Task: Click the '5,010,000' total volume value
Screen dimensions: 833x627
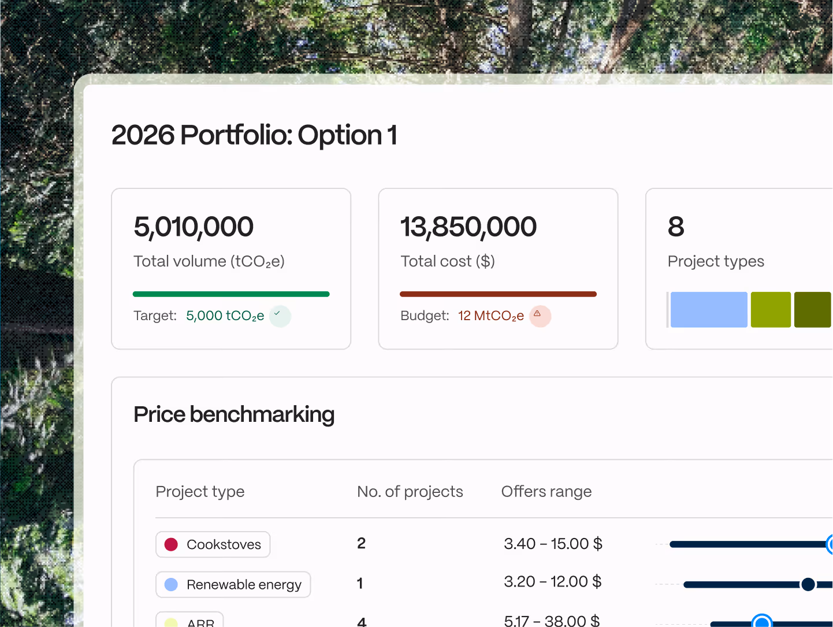Action: (x=194, y=227)
